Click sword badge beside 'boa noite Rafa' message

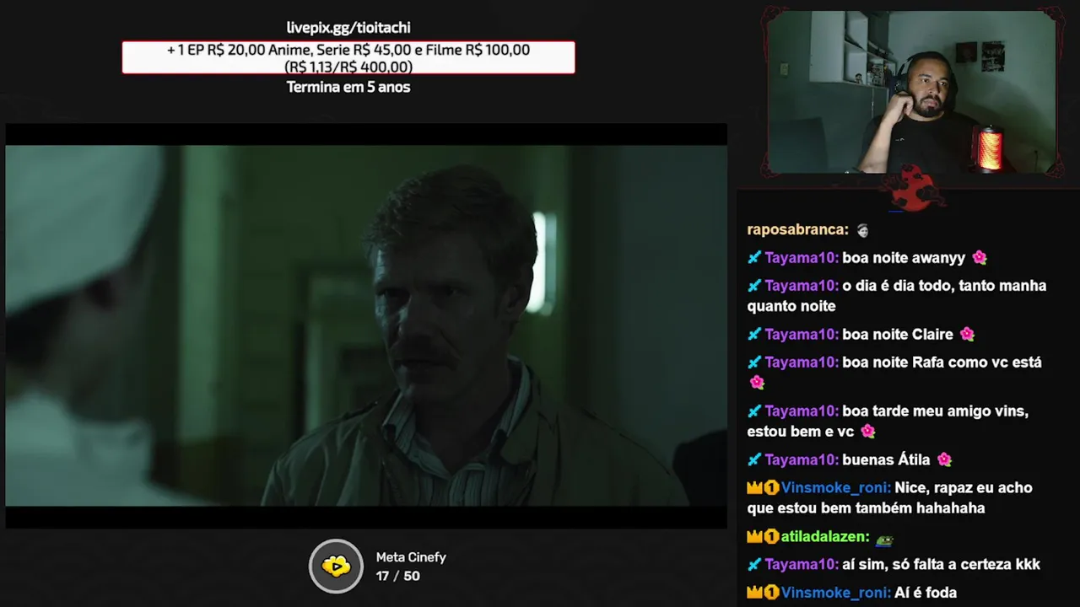(754, 363)
